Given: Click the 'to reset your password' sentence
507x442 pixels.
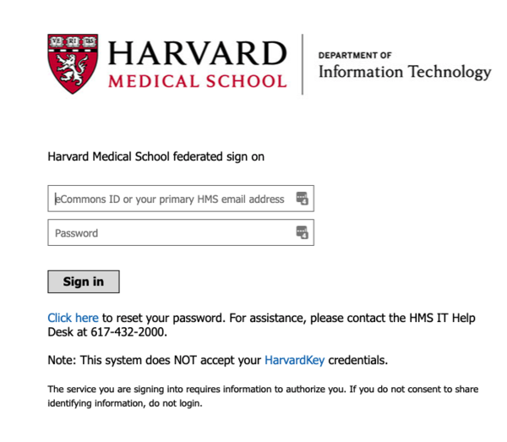Looking at the screenshot, I should [163, 318].
